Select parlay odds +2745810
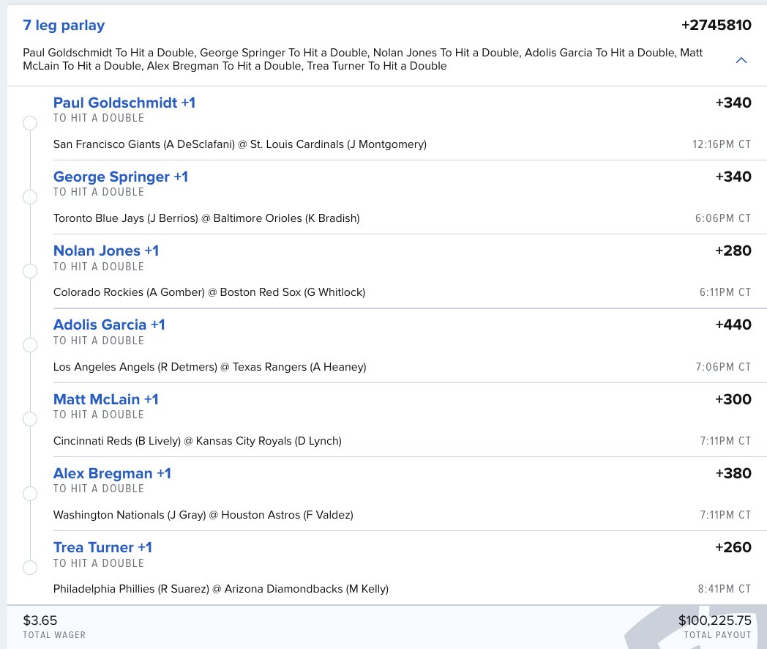Image resolution: width=767 pixels, height=649 pixels. pyautogui.click(x=716, y=25)
